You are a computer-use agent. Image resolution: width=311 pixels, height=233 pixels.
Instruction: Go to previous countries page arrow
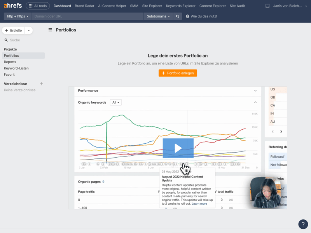click(273, 132)
